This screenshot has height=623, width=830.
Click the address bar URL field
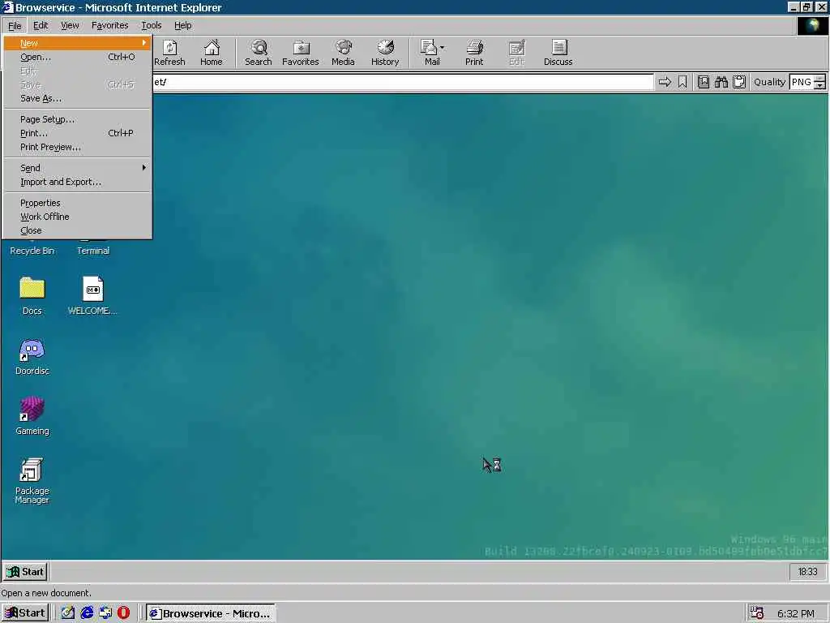click(402, 82)
